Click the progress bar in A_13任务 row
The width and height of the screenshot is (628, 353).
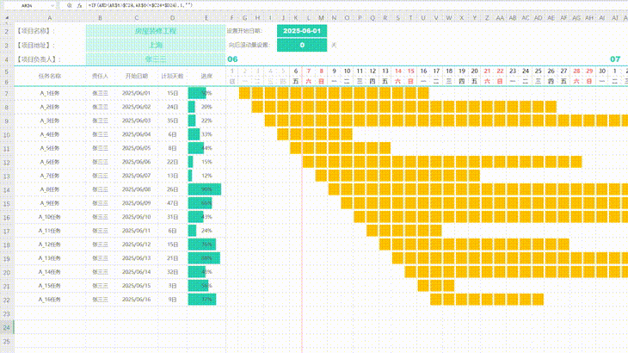(204, 258)
